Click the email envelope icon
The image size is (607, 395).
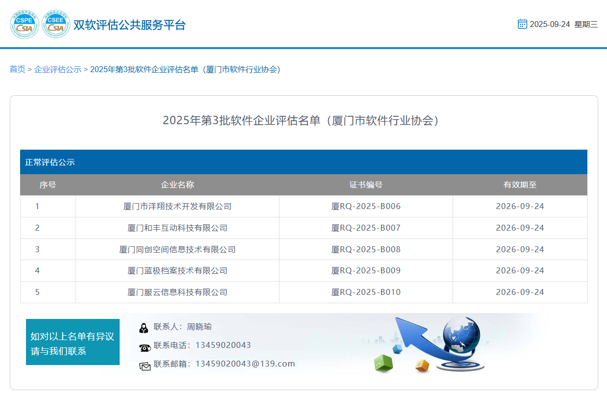pyautogui.click(x=145, y=366)
